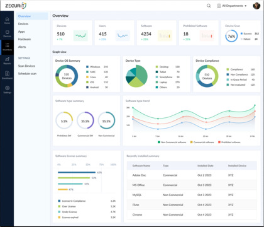The width and height of the screenshot is (264, 227).
Task: Select the Adobe Doc row in the table
Action: coord(192,175)
